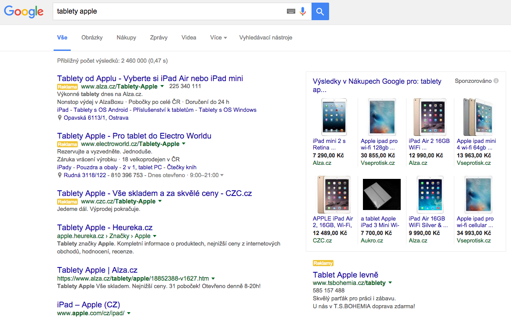Viewport: 511px width, 317px height.
Task: Open dropdown arrow beside www.czc.cz/Tablety-Apple
Action: tap(160, 201)
